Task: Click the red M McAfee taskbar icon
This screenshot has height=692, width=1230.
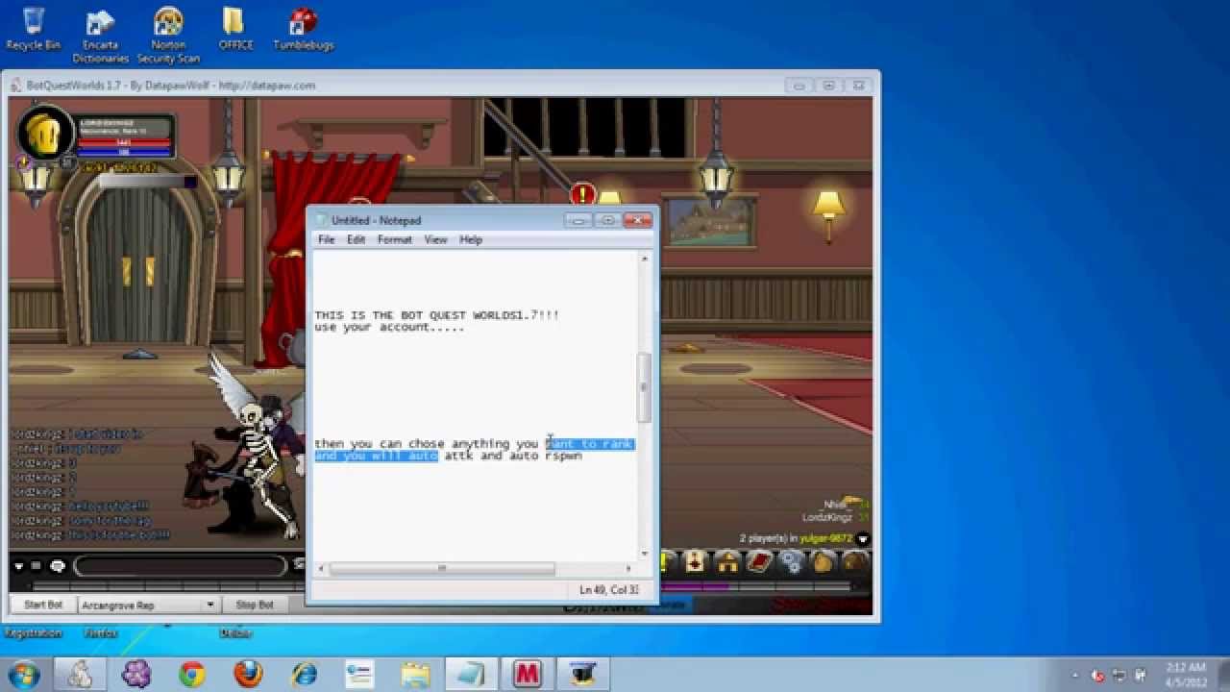Action: pos(527,674)
